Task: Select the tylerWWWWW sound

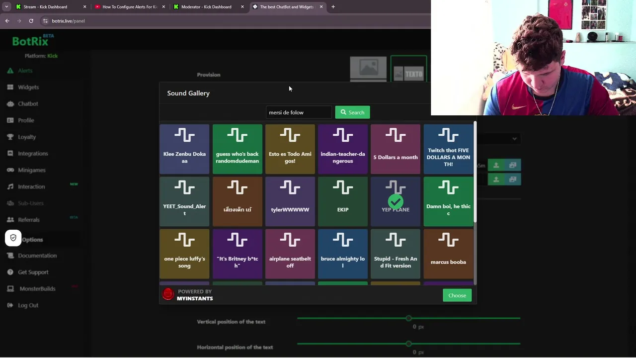Action: pos(290,201)
